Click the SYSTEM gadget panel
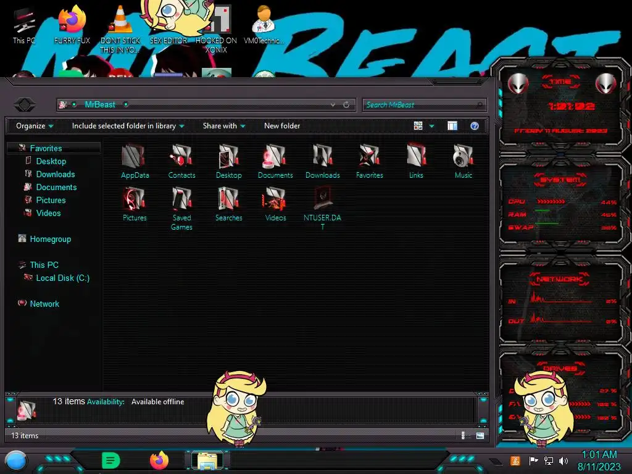 point(560,203)
